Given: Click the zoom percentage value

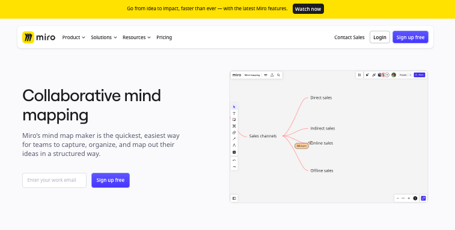Looking at the screenshot, I should point(403,198).
